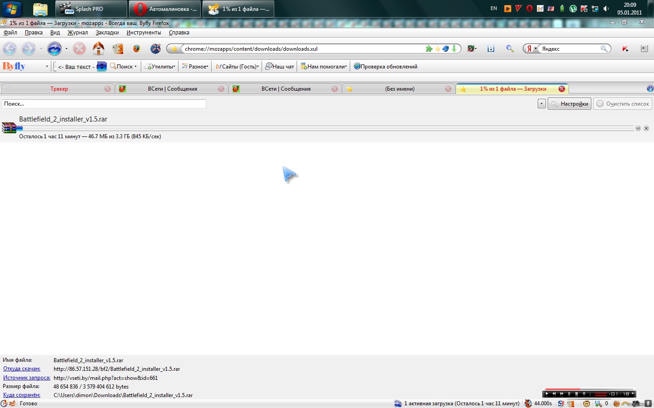Click the green download arrow in address bar

click(x=454, y=49)
